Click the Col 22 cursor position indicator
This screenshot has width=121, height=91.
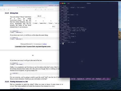[x=73, y=79]
